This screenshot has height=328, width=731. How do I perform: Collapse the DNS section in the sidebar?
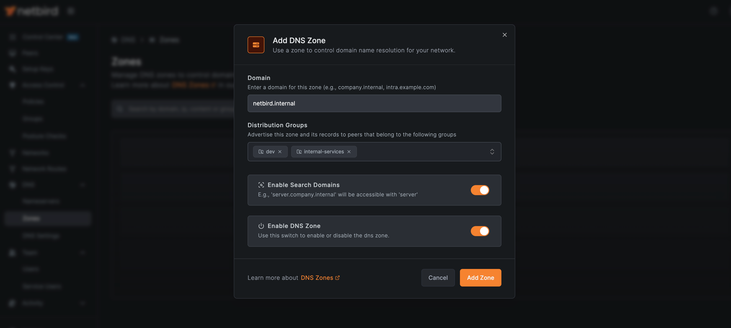click(x=83, y=184)
